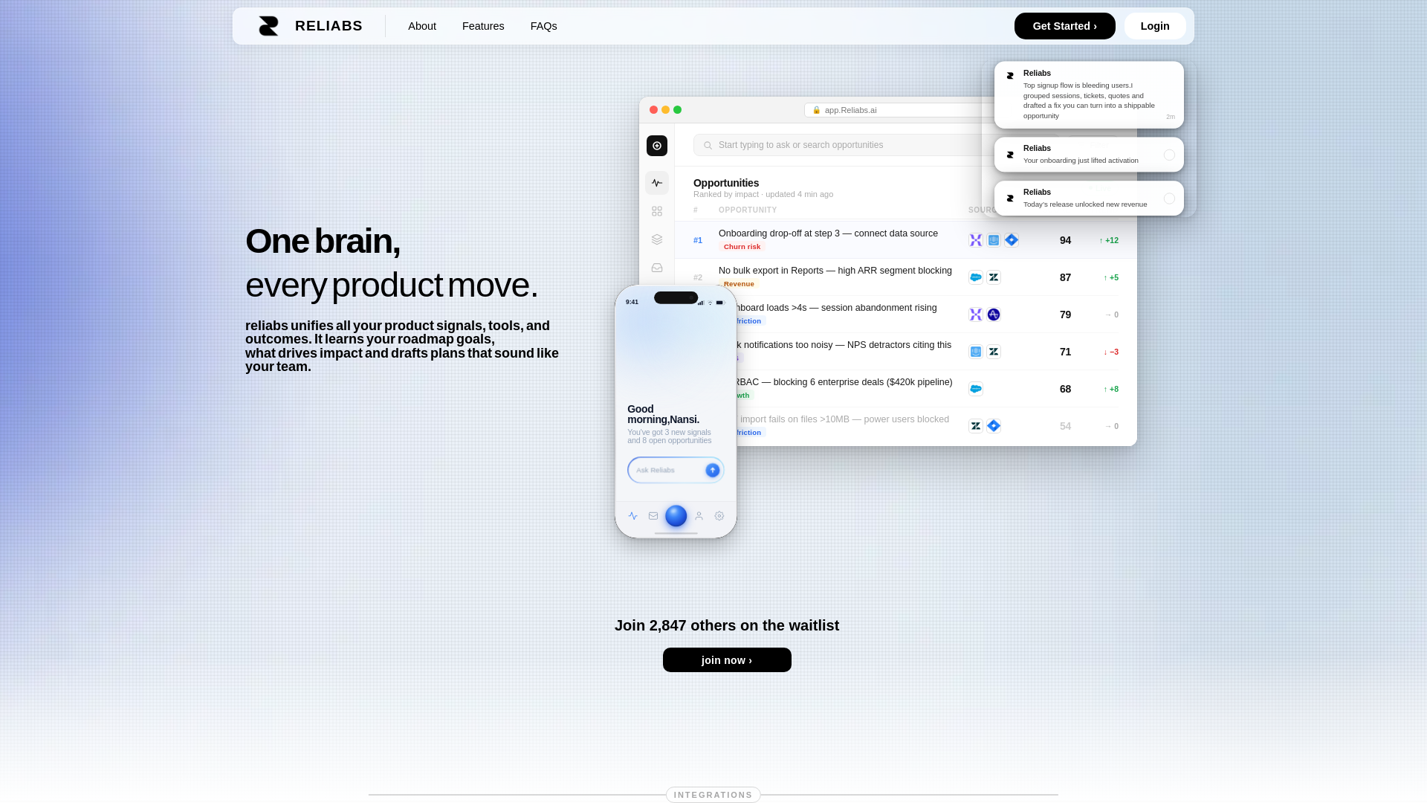Click the Intercom source icon in row #1
The height and width of the screenshot is (803, 1427).
[994, 240]
